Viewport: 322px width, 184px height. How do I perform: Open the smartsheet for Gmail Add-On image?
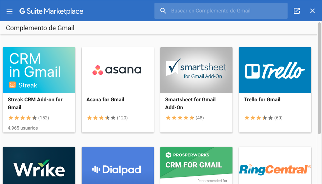(196, 70)
